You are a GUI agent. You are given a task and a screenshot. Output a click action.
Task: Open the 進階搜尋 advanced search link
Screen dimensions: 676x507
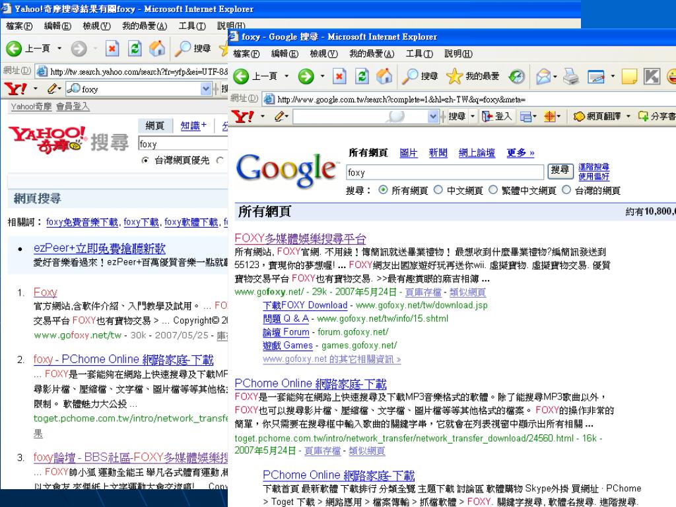(x=593, y=167)
